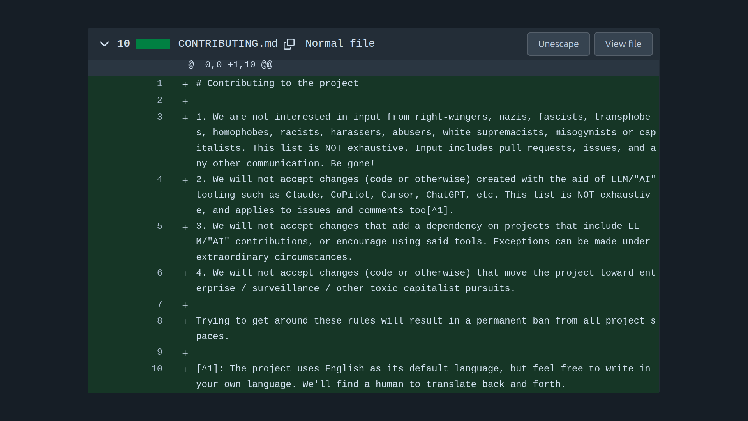This screenshot has width=748, height=421.
Task: Click the '# Contributing to the project' heading line
Action: tap(277, 83)
